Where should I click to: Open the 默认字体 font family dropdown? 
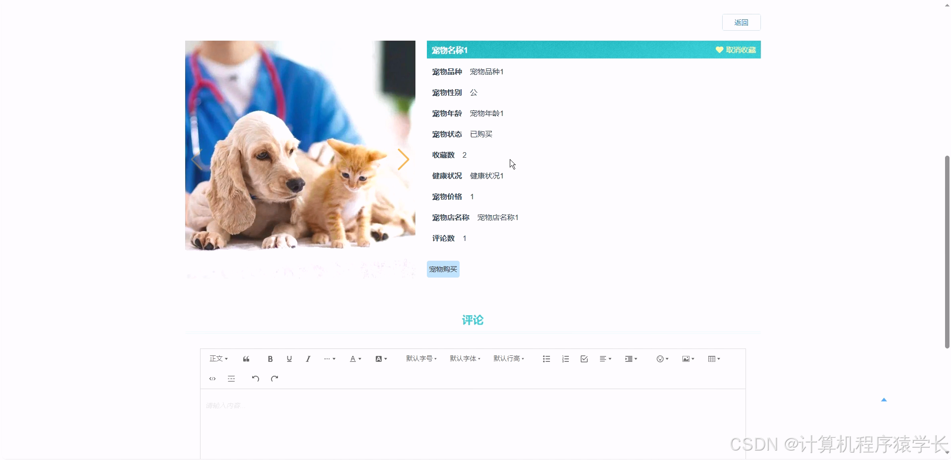(x=465, y=358)
